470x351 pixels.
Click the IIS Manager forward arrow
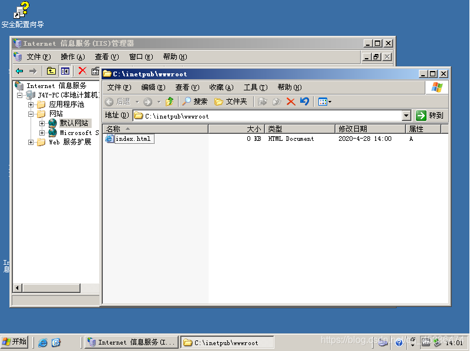click(x=33, y=71)
